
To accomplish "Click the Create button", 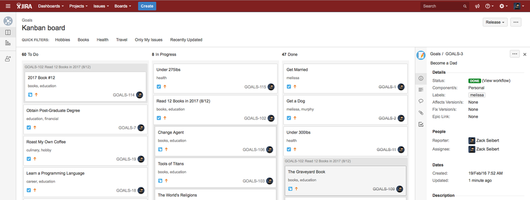I will point(147,6).
